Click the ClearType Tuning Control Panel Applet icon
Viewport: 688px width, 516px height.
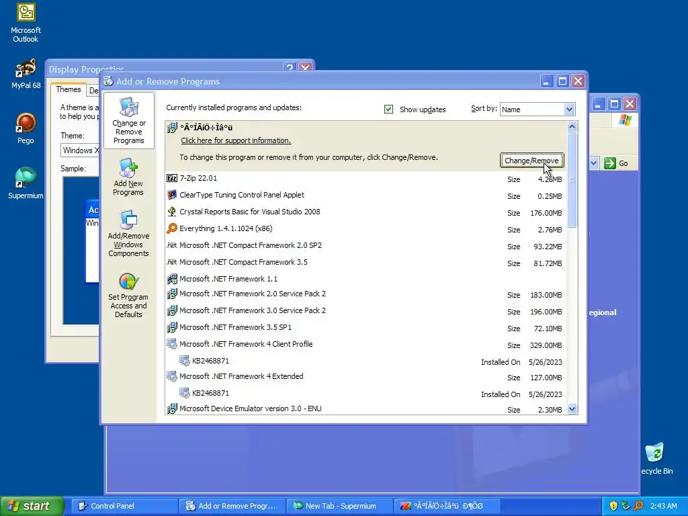tap(172, 195)
